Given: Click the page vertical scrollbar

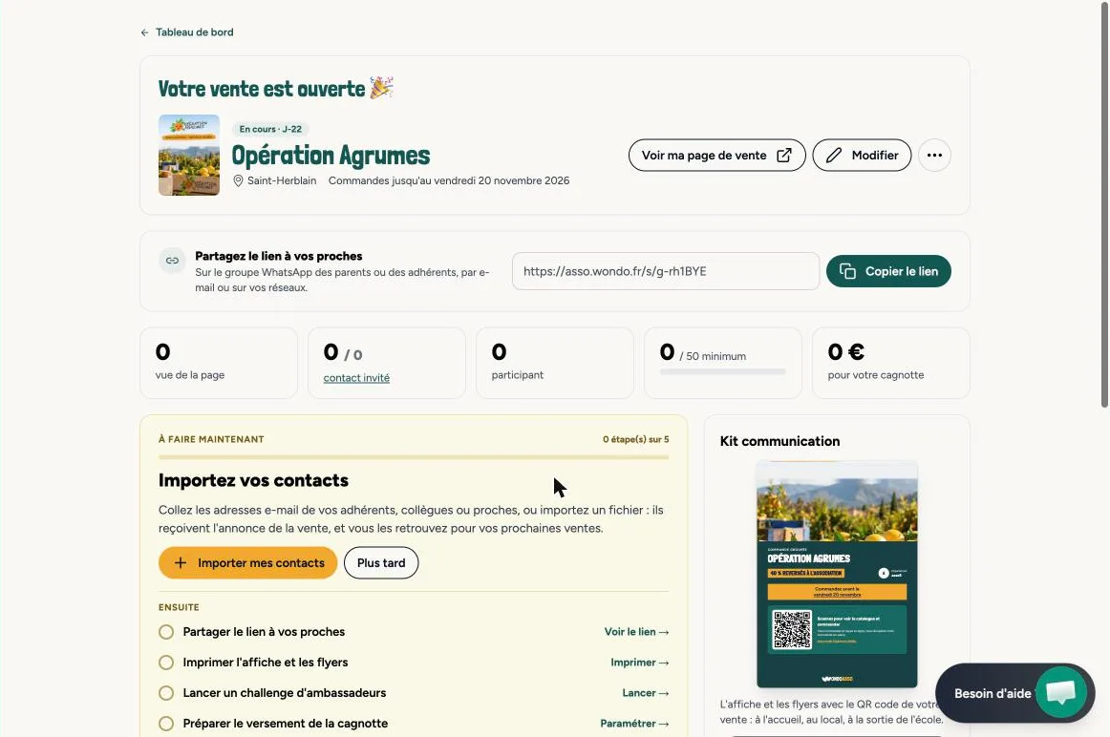Looking at the screenshot, I should pyautogui.click(x=1104, y=205).
